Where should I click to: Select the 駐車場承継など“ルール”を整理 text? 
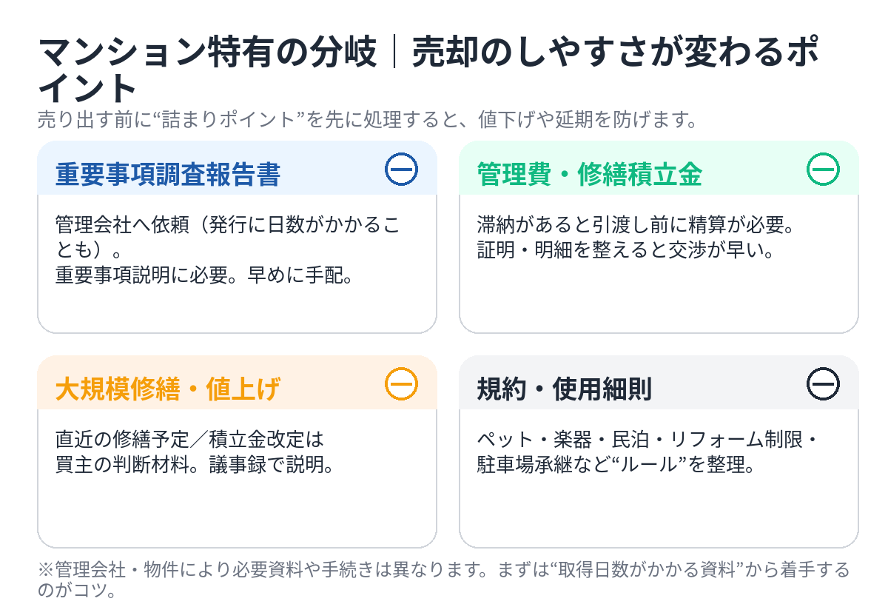coord(616,465)
